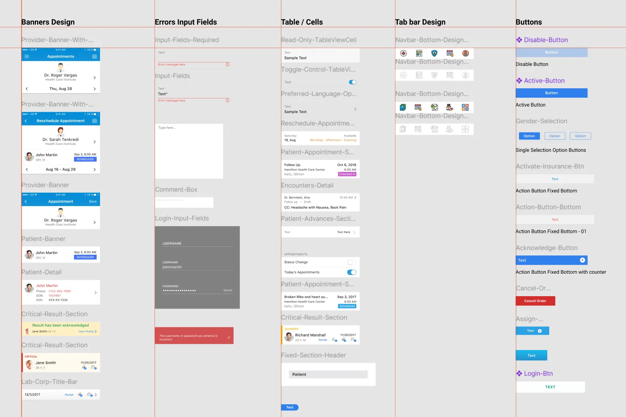This screenshot has width=626, height=417.
Task: Click the grey outlined medicine bottle icon
Action: click(450, 129)
